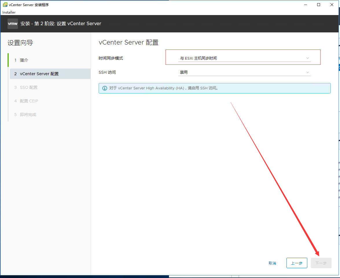
Task: Select step 3 SSO 配置
Action: pyautogui.click(x=50, y=87)
